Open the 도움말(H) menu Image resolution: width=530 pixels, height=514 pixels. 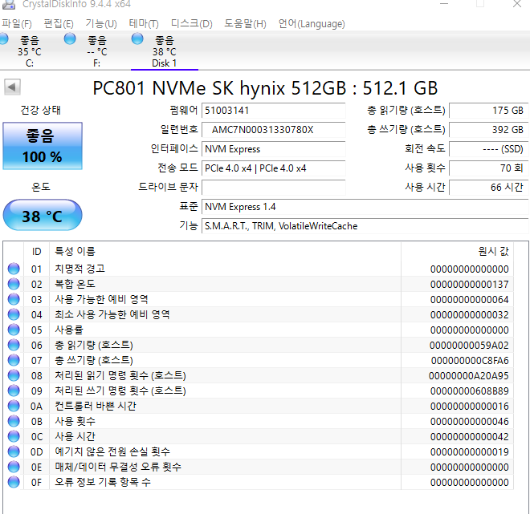246,23
